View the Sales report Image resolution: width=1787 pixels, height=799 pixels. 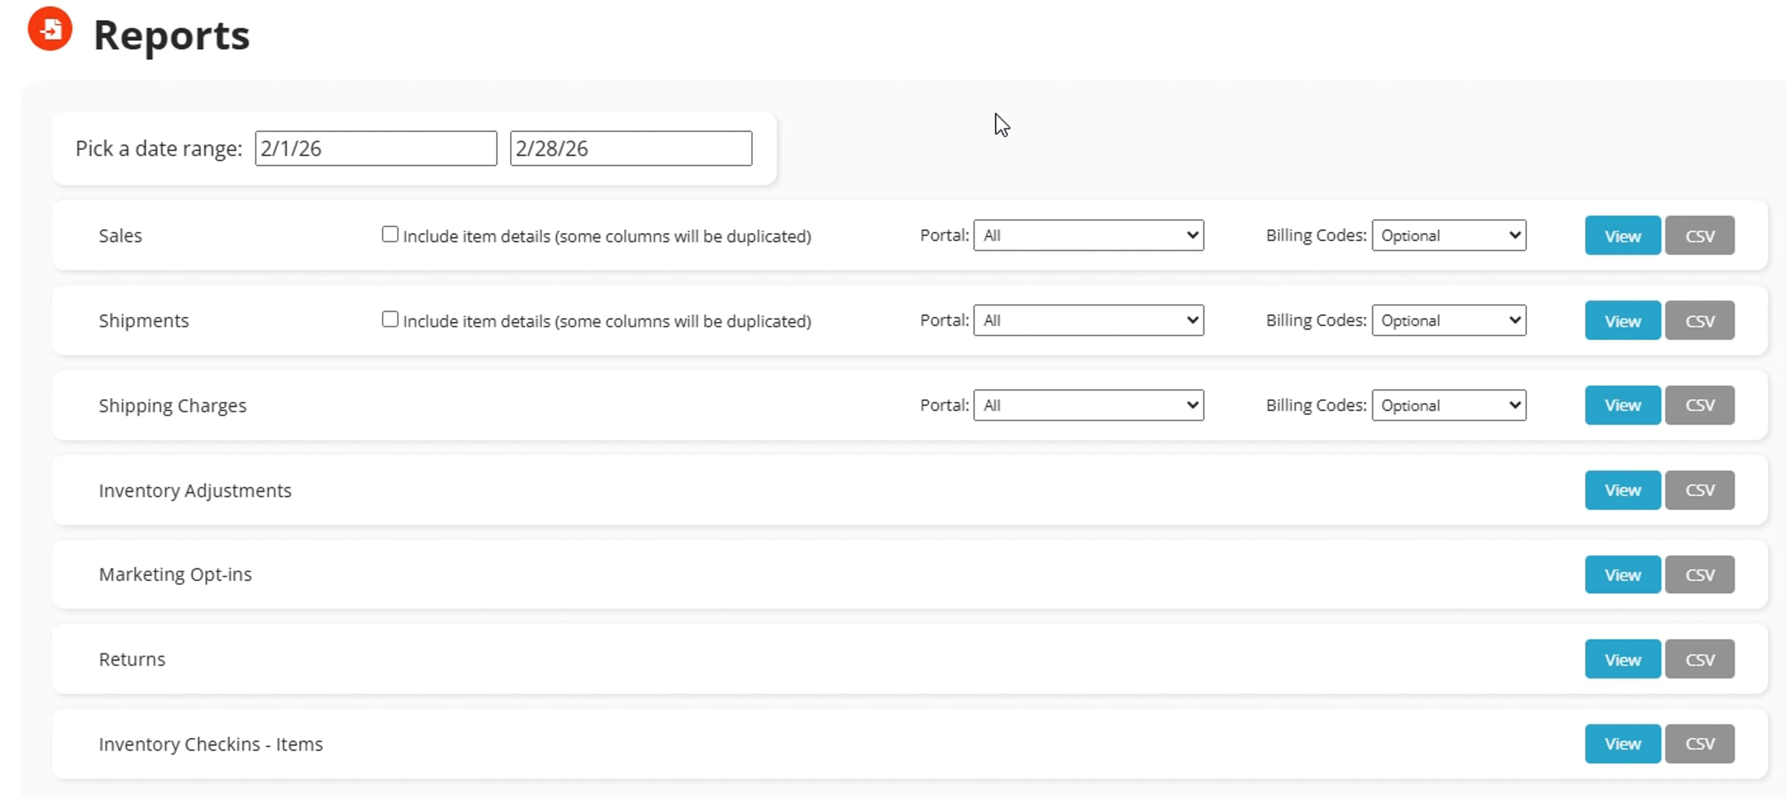click(x=1622, y=235)
